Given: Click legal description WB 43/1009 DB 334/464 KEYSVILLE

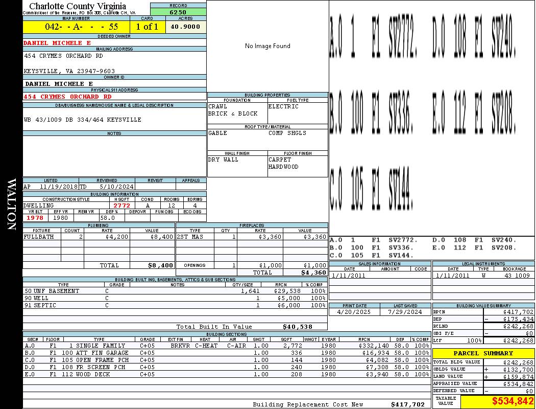Looking at the screenshot, I should pos(82,120).
